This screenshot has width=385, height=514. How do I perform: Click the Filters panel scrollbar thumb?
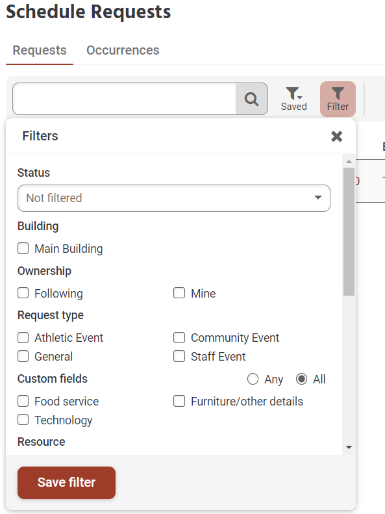349,232
